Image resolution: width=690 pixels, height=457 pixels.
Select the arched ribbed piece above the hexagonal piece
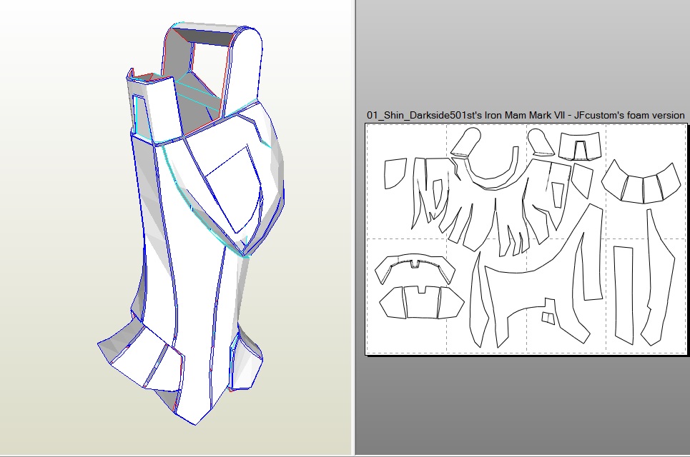click(x=415, y=268)
